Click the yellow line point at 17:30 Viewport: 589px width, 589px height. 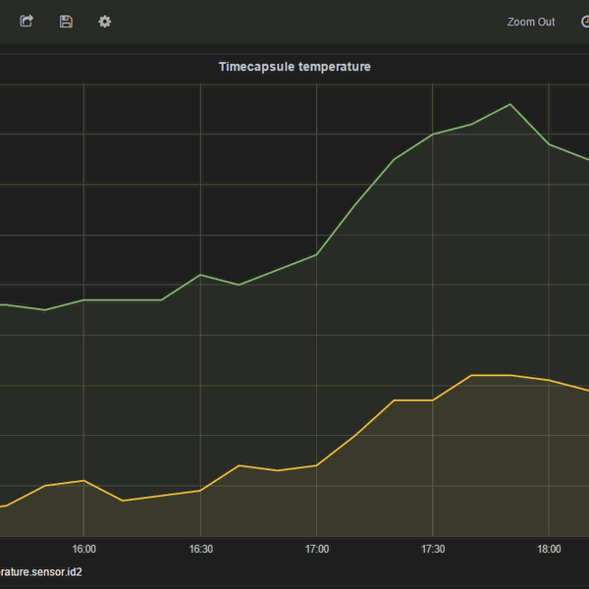point(433,401)
